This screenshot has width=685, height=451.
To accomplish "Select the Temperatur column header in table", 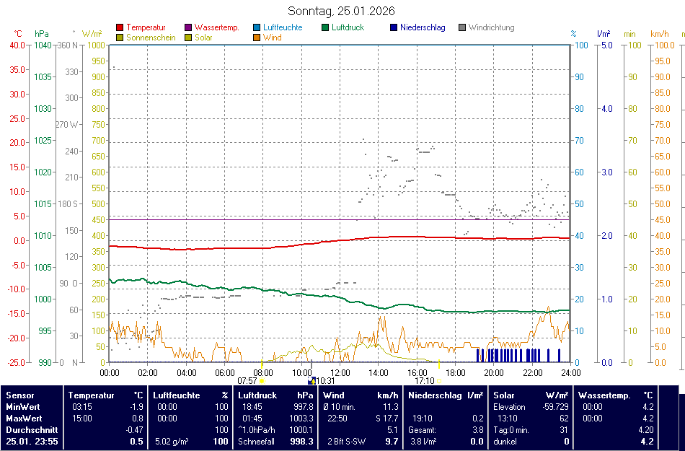I will (92, 395).
